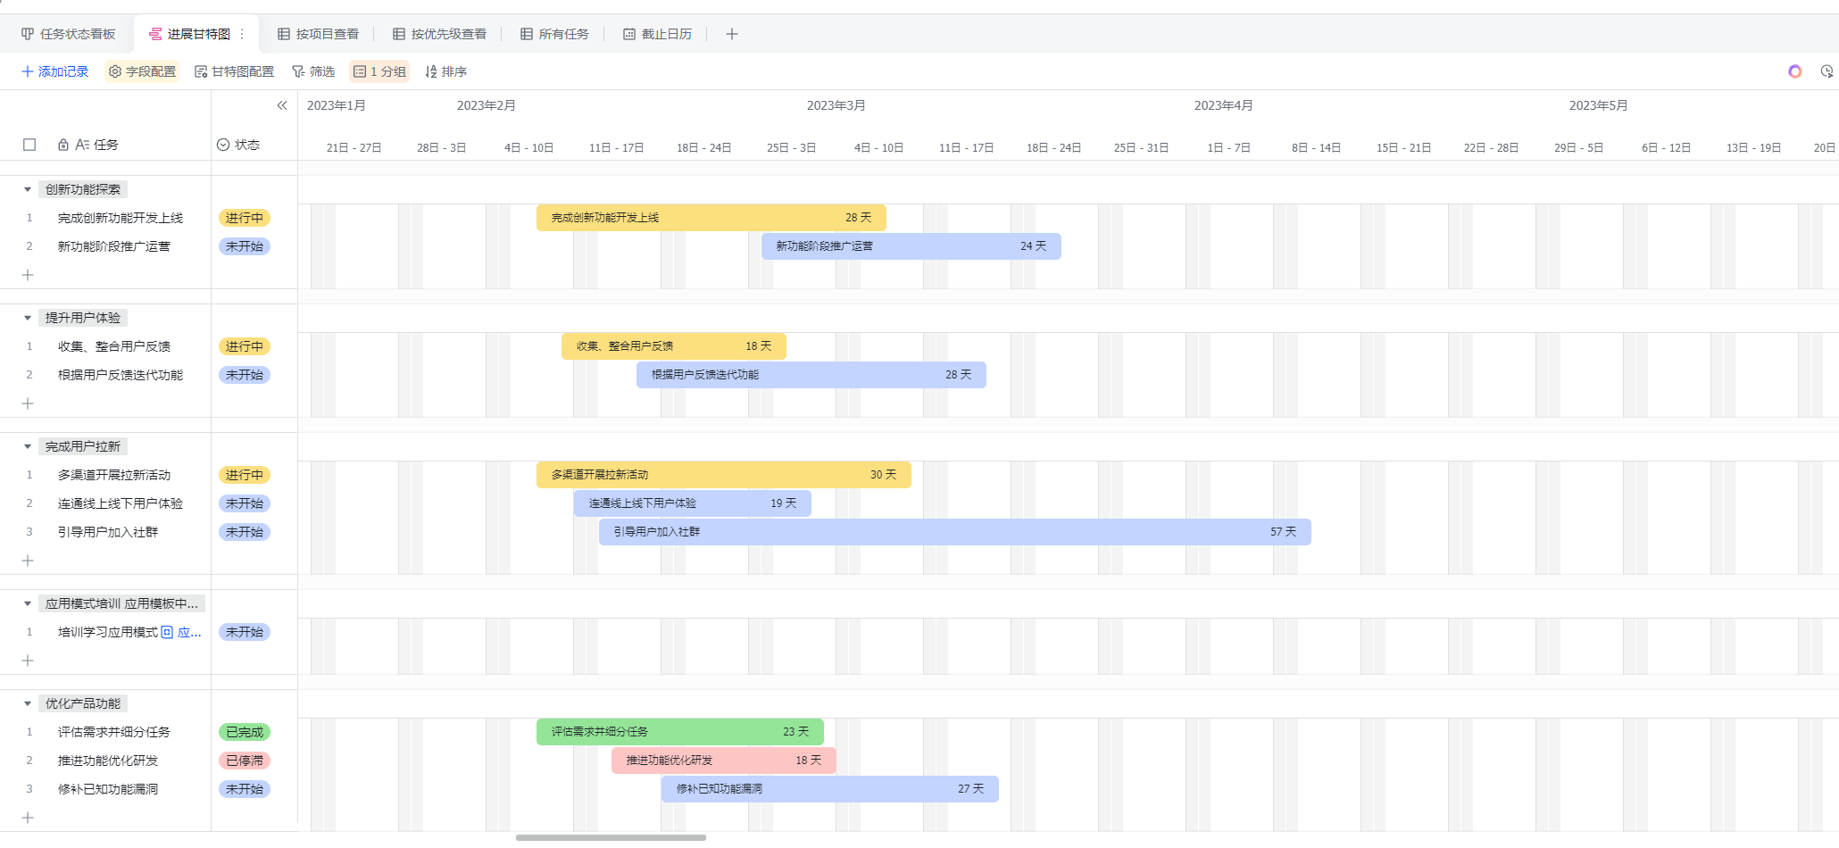The image size is (1839, 848).
Task: Click the colorful AI assistant circle icon
Action: pyautogui.click(x=1794, y=71)
